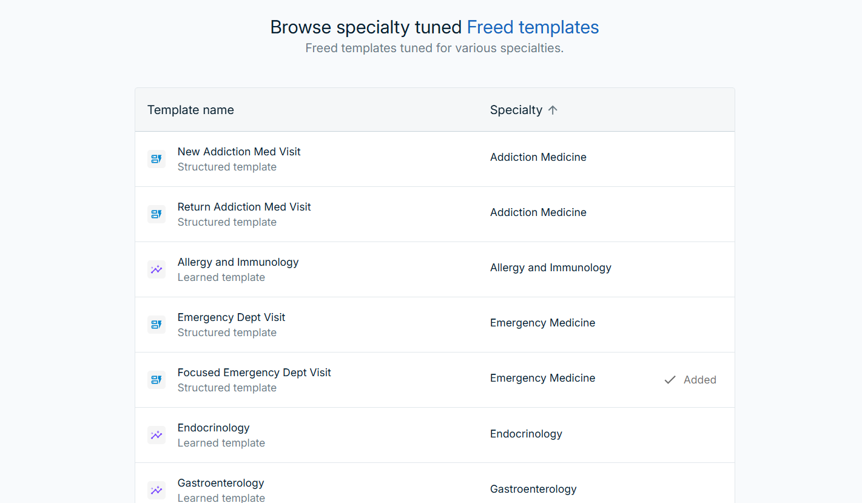Click the Specialty column header
Viewport: 862px width, 503px height.
click(516, 110)
